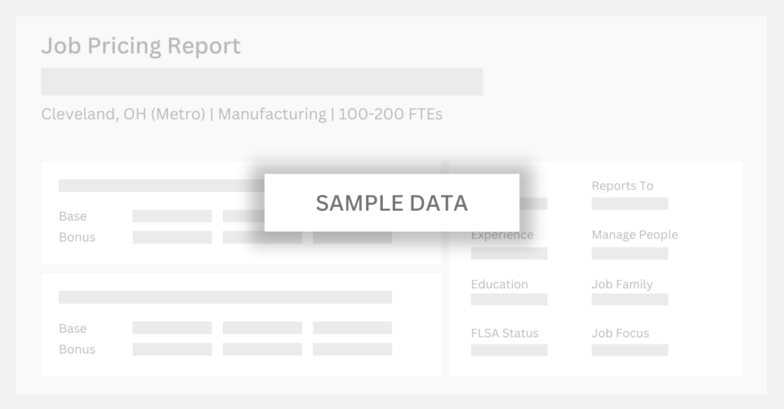
Task: Click the SAMPLE DATA badge
Action: pyautogui.click(x=391, y=203)
